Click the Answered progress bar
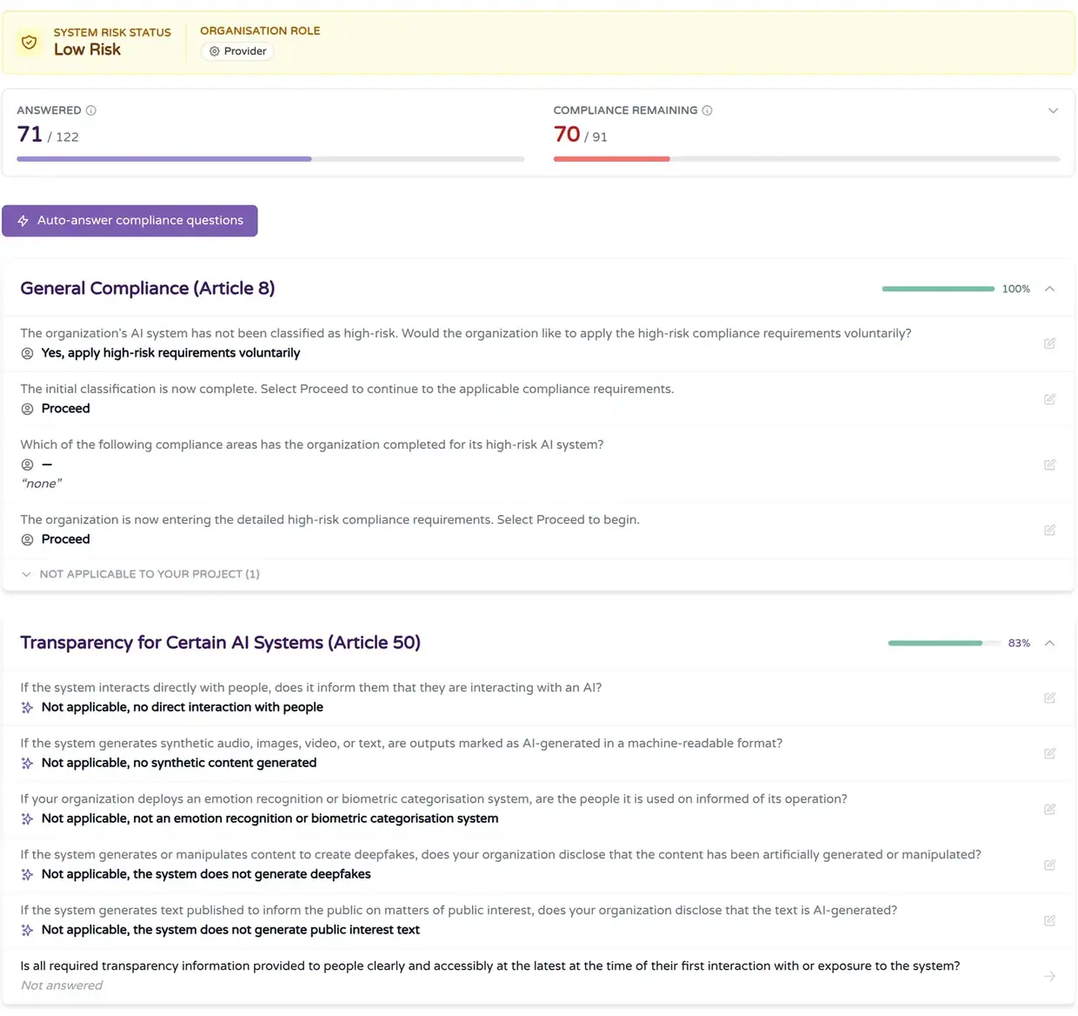 click(x=270, y=159)
